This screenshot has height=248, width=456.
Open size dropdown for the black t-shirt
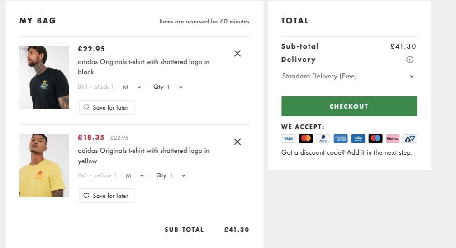[133, 87]
